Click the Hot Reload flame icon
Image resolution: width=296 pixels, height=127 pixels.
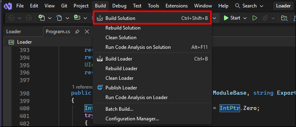[265, 18]
